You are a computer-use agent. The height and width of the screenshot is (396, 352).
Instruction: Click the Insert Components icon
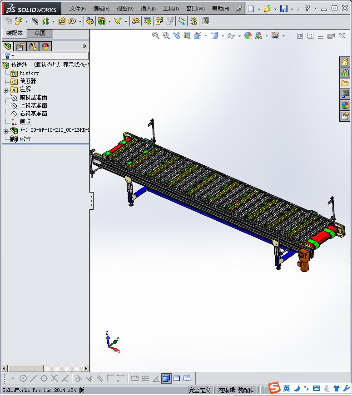tap(19, 21)
